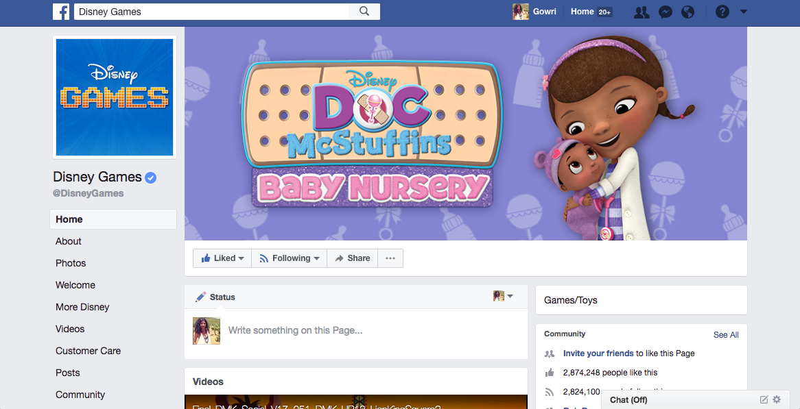Viewport: 800px width, 409px height.
Task: Click the verified badge next to Disney Games
Action: [x=150, y=177]
